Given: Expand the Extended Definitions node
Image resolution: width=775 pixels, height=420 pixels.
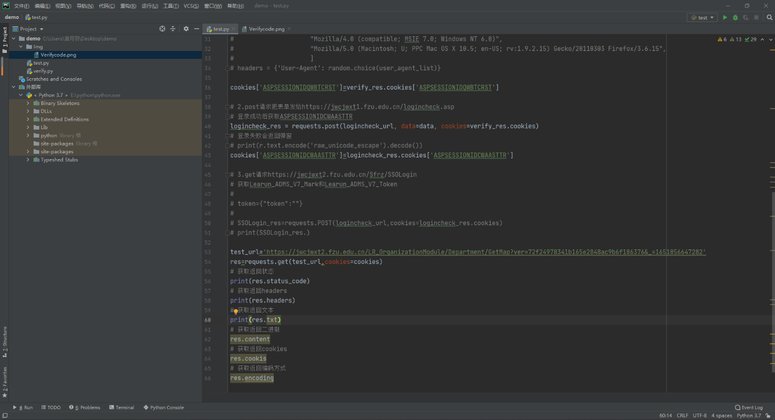Looking at the screenshot, I should pyautogui.click(x=28, y=119).
